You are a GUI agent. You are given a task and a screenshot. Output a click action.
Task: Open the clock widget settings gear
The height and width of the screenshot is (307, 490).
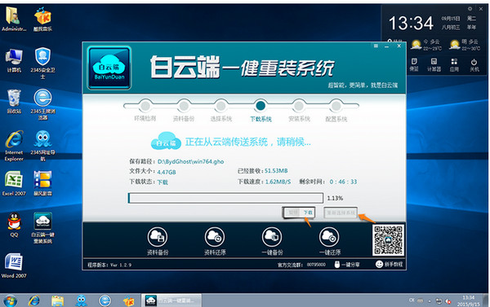(470, 9)
